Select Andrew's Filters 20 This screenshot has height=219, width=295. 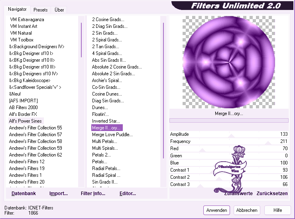click(27, 182)
